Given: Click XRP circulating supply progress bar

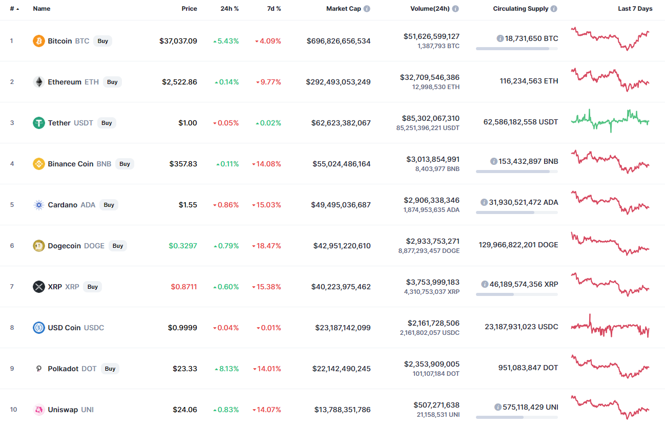Looking at the screenshot, I should [517, 294].
